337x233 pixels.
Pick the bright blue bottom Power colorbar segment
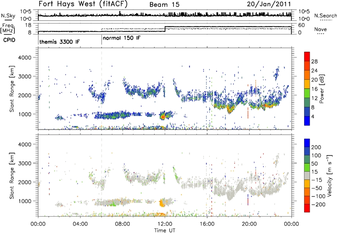click(307, 121)
